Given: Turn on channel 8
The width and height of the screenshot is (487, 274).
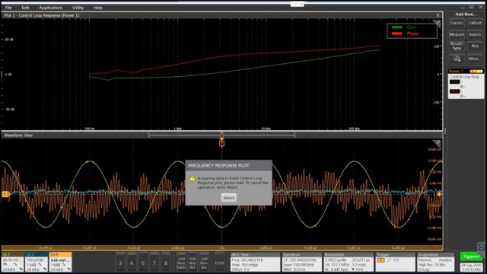Looking at the screenshot, I should [166, 262].
